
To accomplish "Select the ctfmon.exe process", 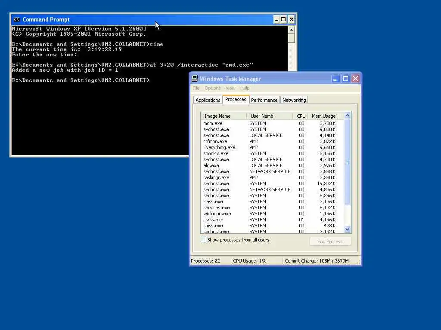I will (272, 141).
